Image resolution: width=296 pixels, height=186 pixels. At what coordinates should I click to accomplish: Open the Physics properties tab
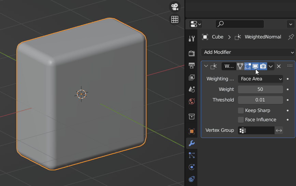pos(192,167)
